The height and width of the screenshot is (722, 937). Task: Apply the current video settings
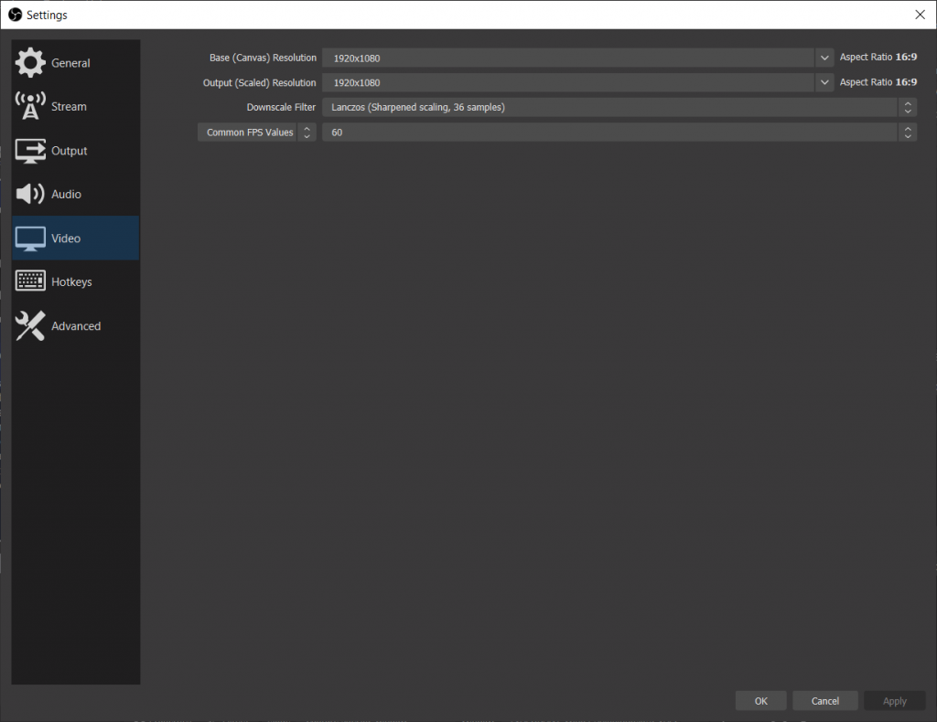pos(894,700)
